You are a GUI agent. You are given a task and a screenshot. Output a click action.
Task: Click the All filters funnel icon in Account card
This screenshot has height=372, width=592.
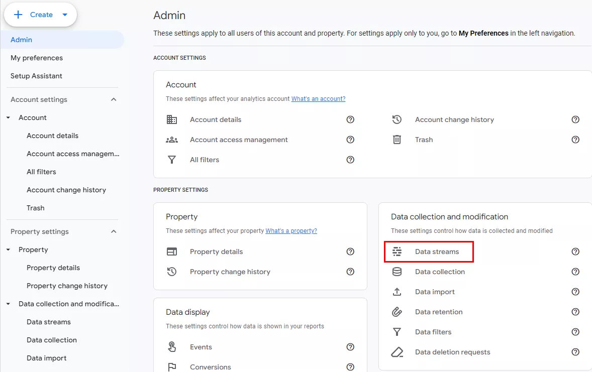pyautogui.click(x=172, y=160)
